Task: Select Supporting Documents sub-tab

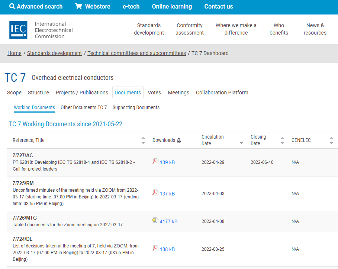Action: [x=136, y=107]
